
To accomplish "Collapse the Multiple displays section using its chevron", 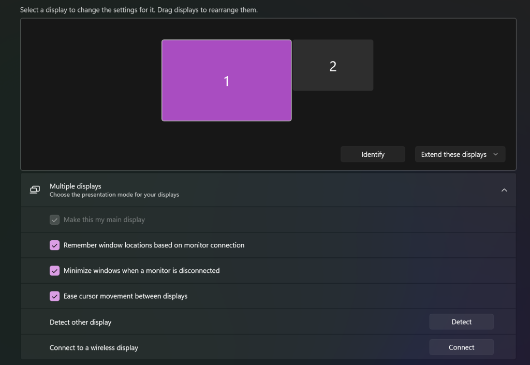I will point(504,190).
